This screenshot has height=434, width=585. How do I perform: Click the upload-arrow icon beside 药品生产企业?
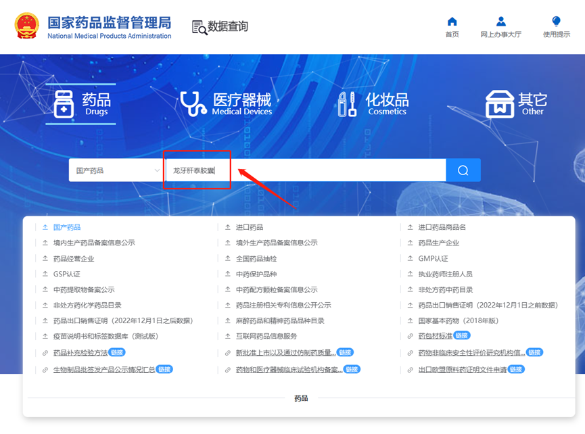pyautogui.click(x=410, y=243)
